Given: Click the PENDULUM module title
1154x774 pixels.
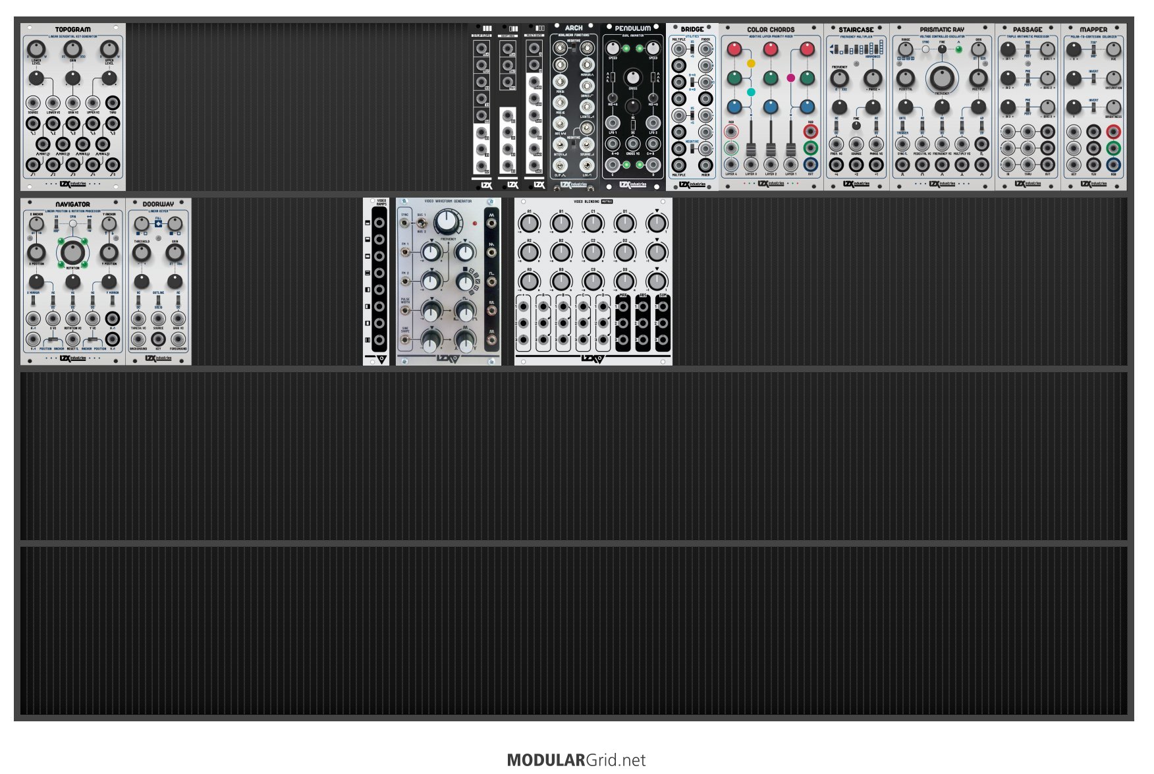Looking at the screenshot, I should click(632, 28).
